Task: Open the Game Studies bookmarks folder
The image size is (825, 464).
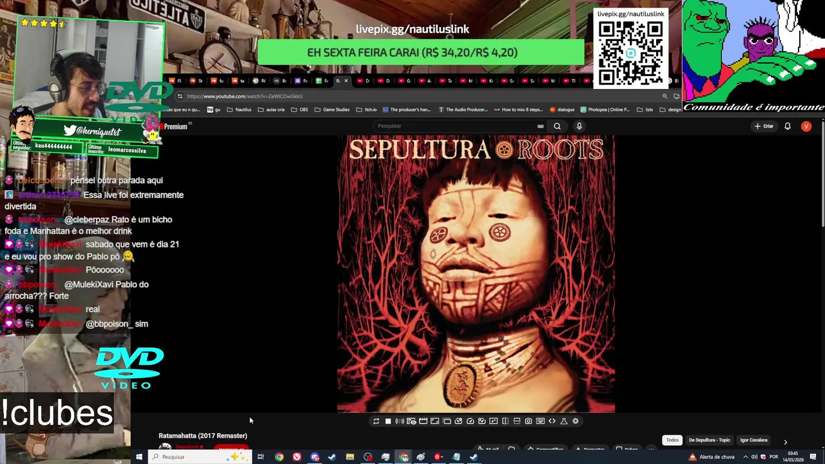Action: [332, 110]
